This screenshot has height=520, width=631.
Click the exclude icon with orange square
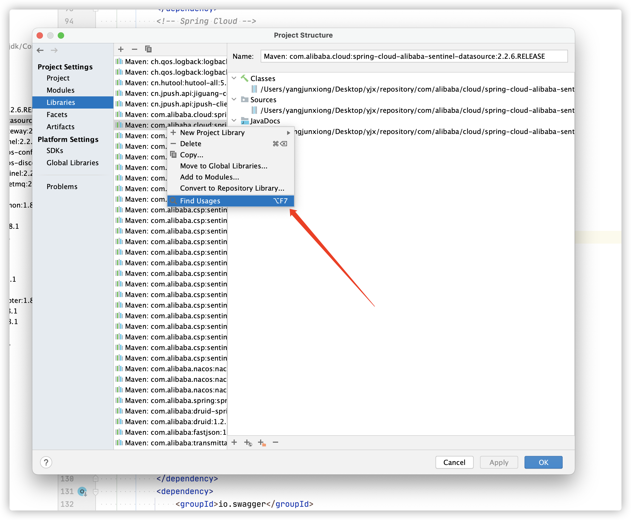(261, 442)
